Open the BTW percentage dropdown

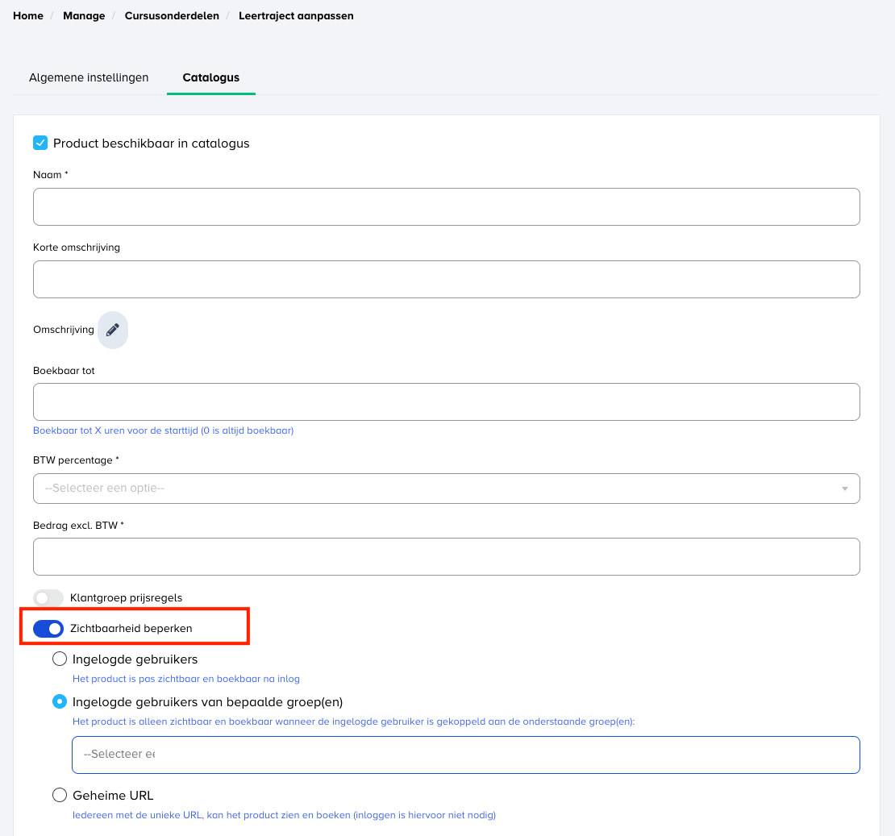pyautogui.click(x=446, y=489)
